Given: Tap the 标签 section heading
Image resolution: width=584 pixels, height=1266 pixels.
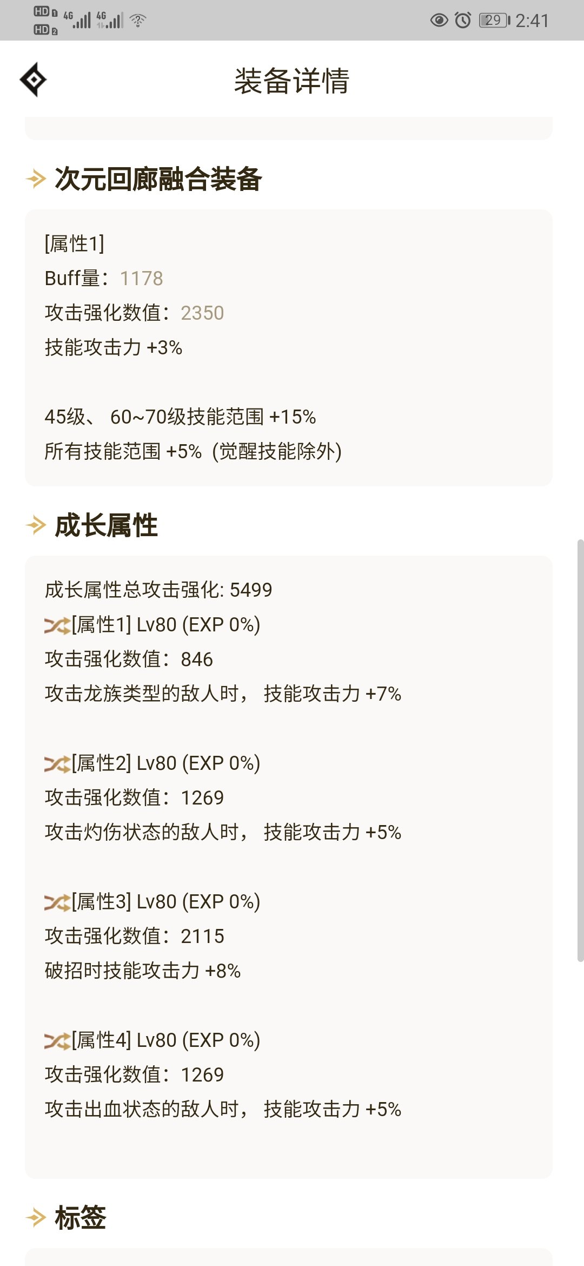Looking at the screenshot, I should click(81, 1217).
